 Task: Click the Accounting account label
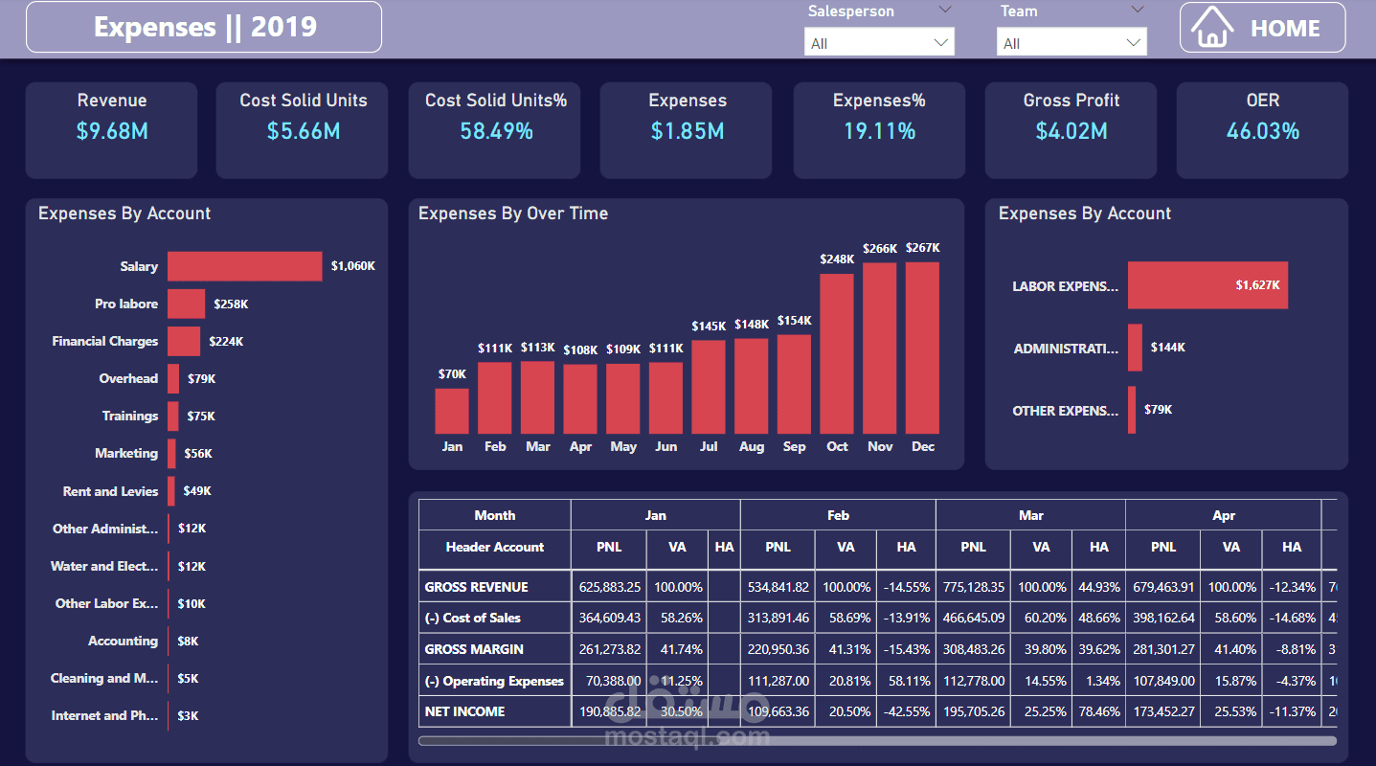point(123,641)
